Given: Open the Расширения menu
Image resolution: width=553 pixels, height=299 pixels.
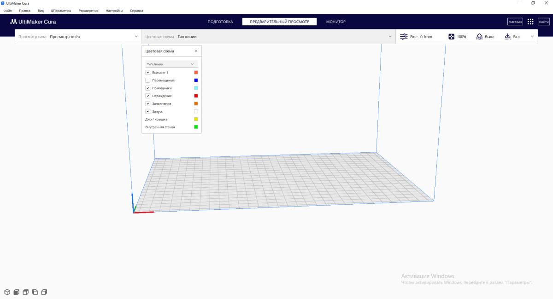Looking at the screenshot, I should (x=88, y=11).
